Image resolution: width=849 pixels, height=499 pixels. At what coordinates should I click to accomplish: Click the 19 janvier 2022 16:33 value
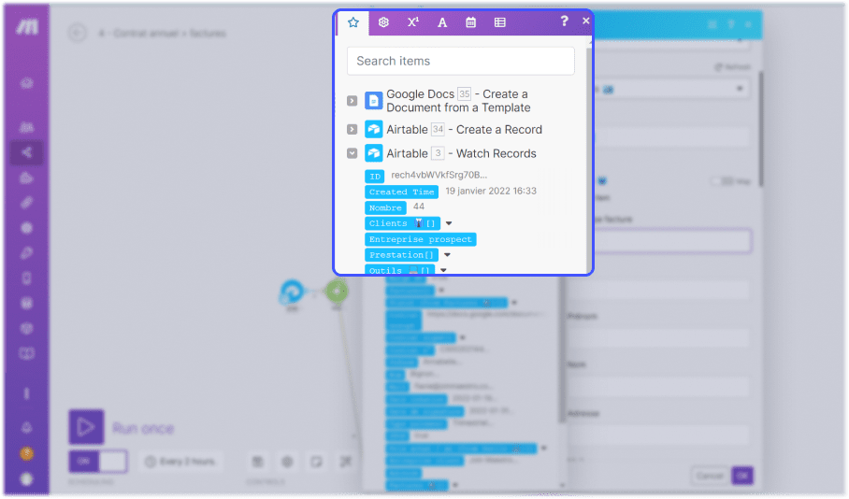pyautogui.click(x=491, y=191)
